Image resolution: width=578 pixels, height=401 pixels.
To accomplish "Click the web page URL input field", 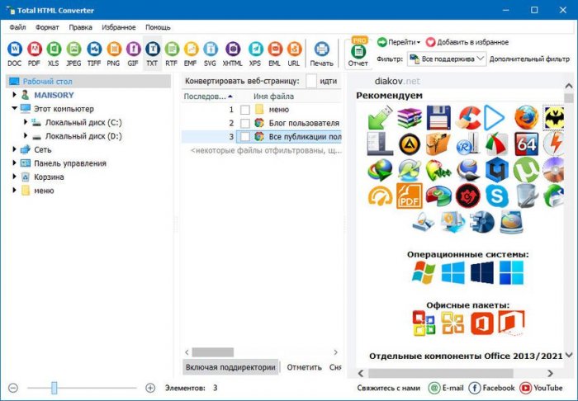I will pos(311,81).
